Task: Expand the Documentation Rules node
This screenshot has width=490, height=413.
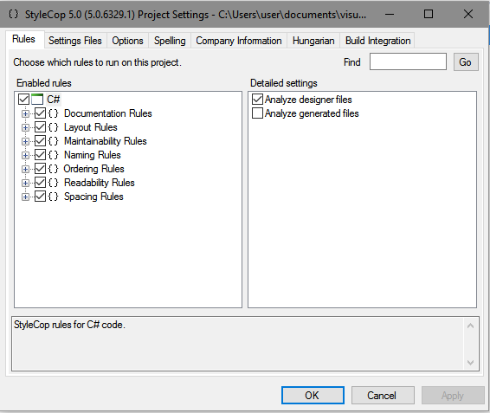Action: click(x=26, y=113)
